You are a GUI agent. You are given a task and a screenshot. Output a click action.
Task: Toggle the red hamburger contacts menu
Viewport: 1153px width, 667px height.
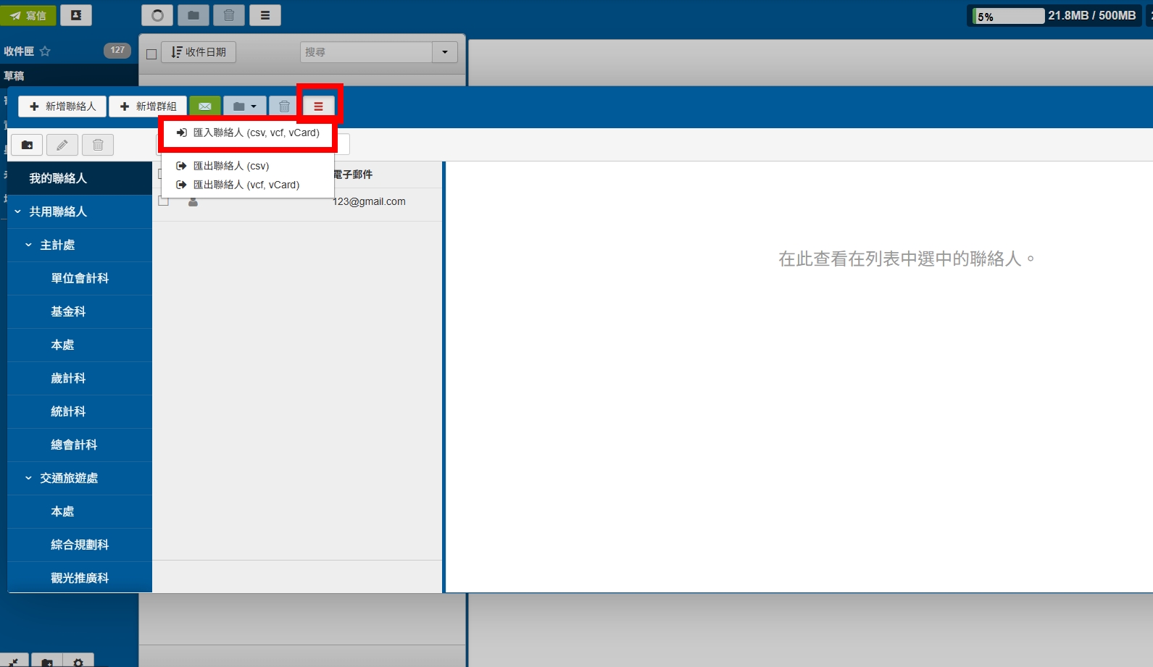click(x=318, y=106)
